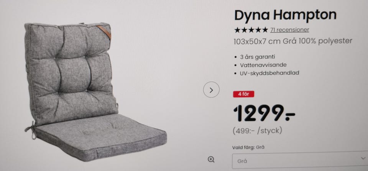Open the Grå color dropdown

pyautogui.click(x=300, y=161)
